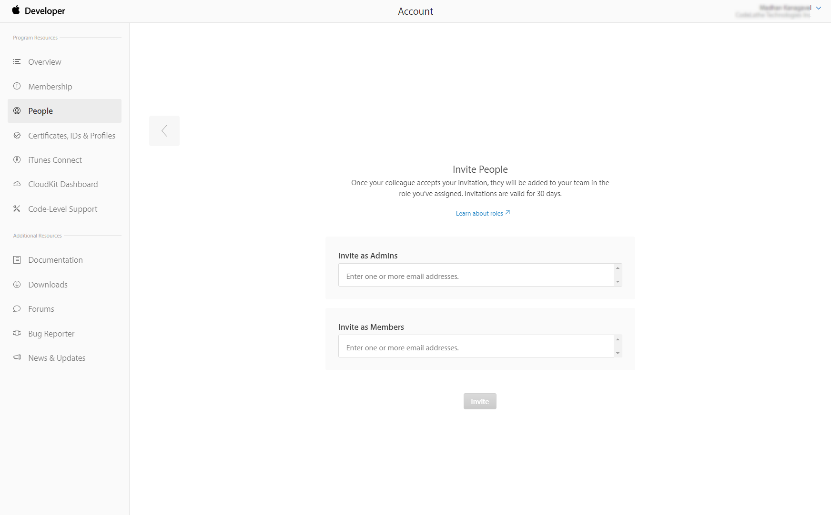Go back using the left chevron button
Viewport: 831px width, 515px height.
click(x=164, y=131)
